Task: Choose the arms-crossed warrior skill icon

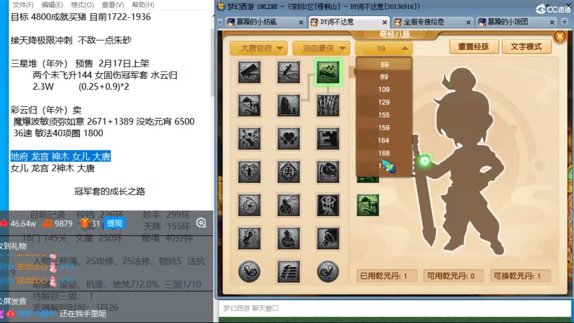Action: [x=289, y=238]
